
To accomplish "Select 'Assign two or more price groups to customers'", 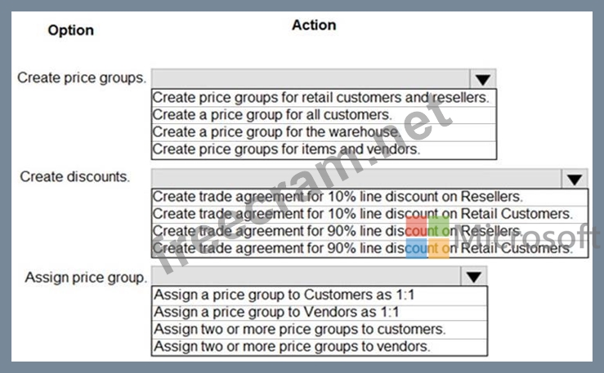I will (x=299, y=329).
